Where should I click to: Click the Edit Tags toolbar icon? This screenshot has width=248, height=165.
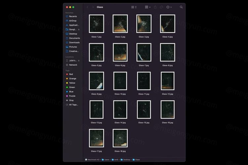coord(161,7)
